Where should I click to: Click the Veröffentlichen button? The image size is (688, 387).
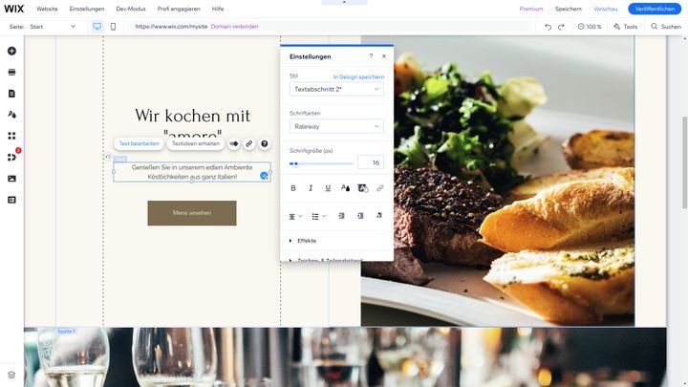(655, 9)
